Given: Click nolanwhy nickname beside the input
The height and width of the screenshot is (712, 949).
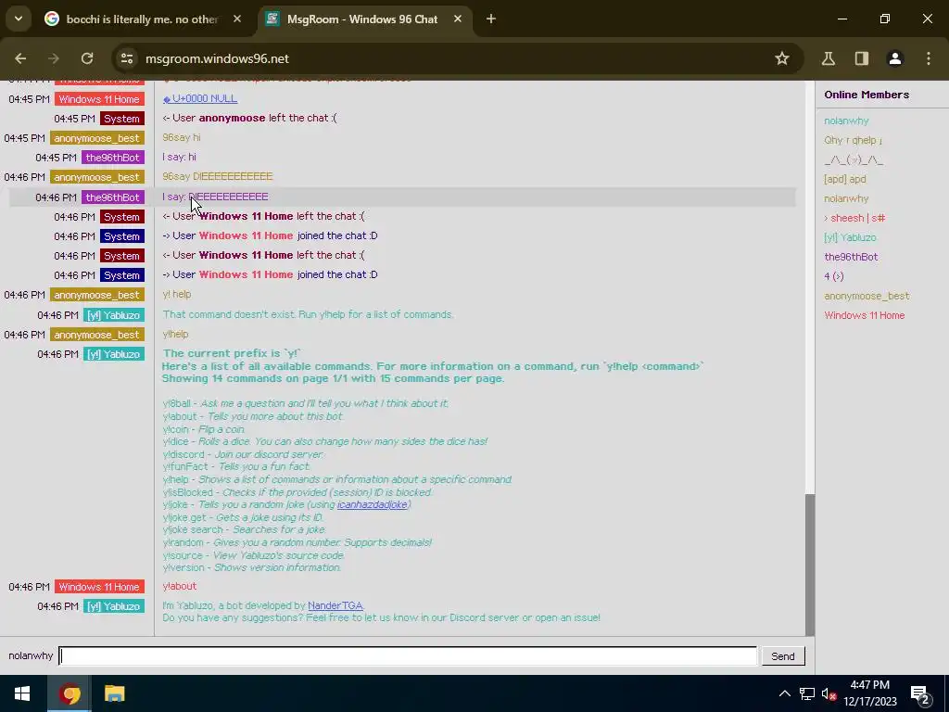Looking at the screenshot, I should [31, 655].
